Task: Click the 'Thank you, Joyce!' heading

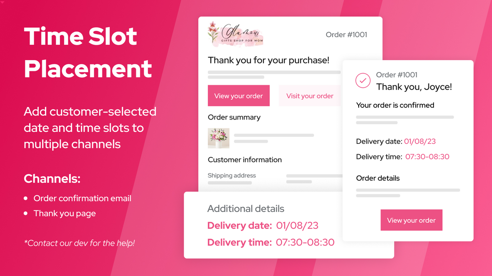Action: pyautogui.click(x=414, y=87)
